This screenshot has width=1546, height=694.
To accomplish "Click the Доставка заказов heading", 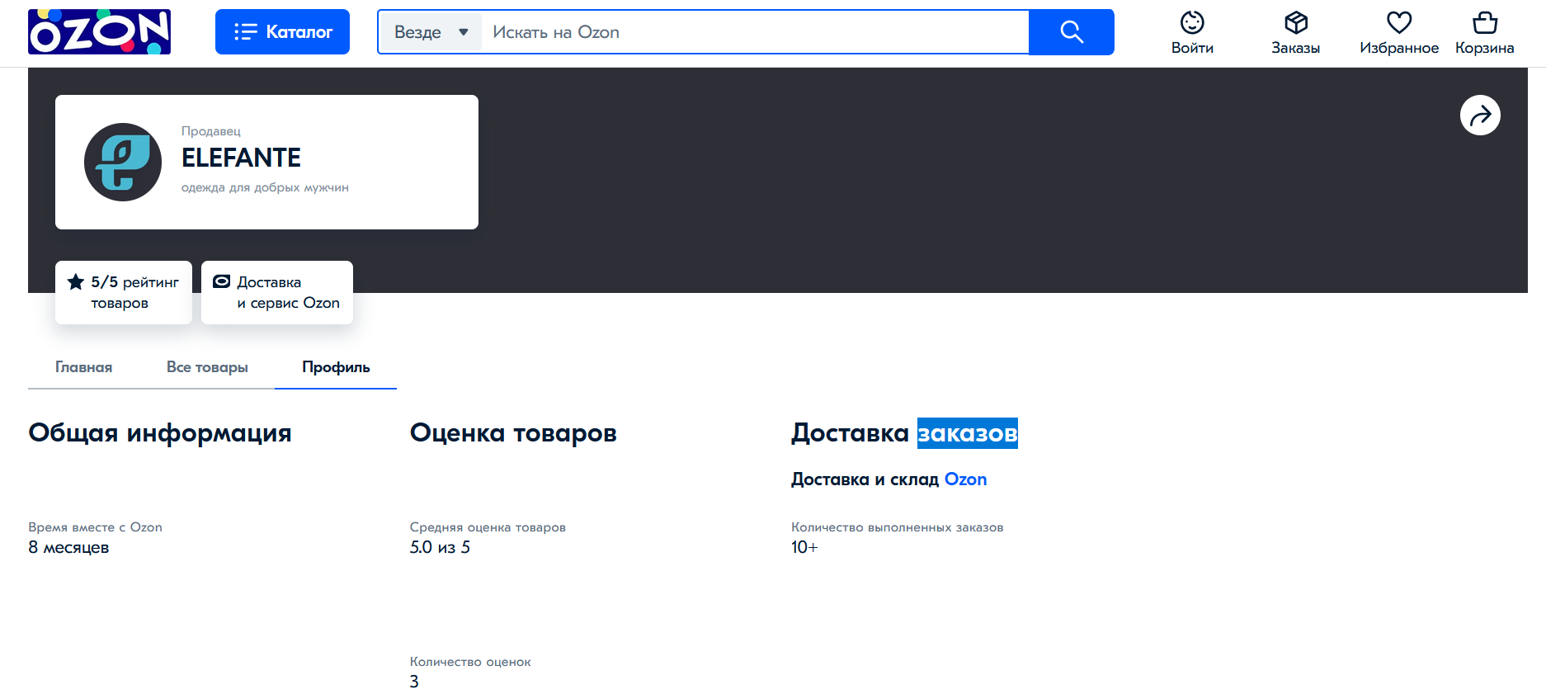I will [904, 433].
